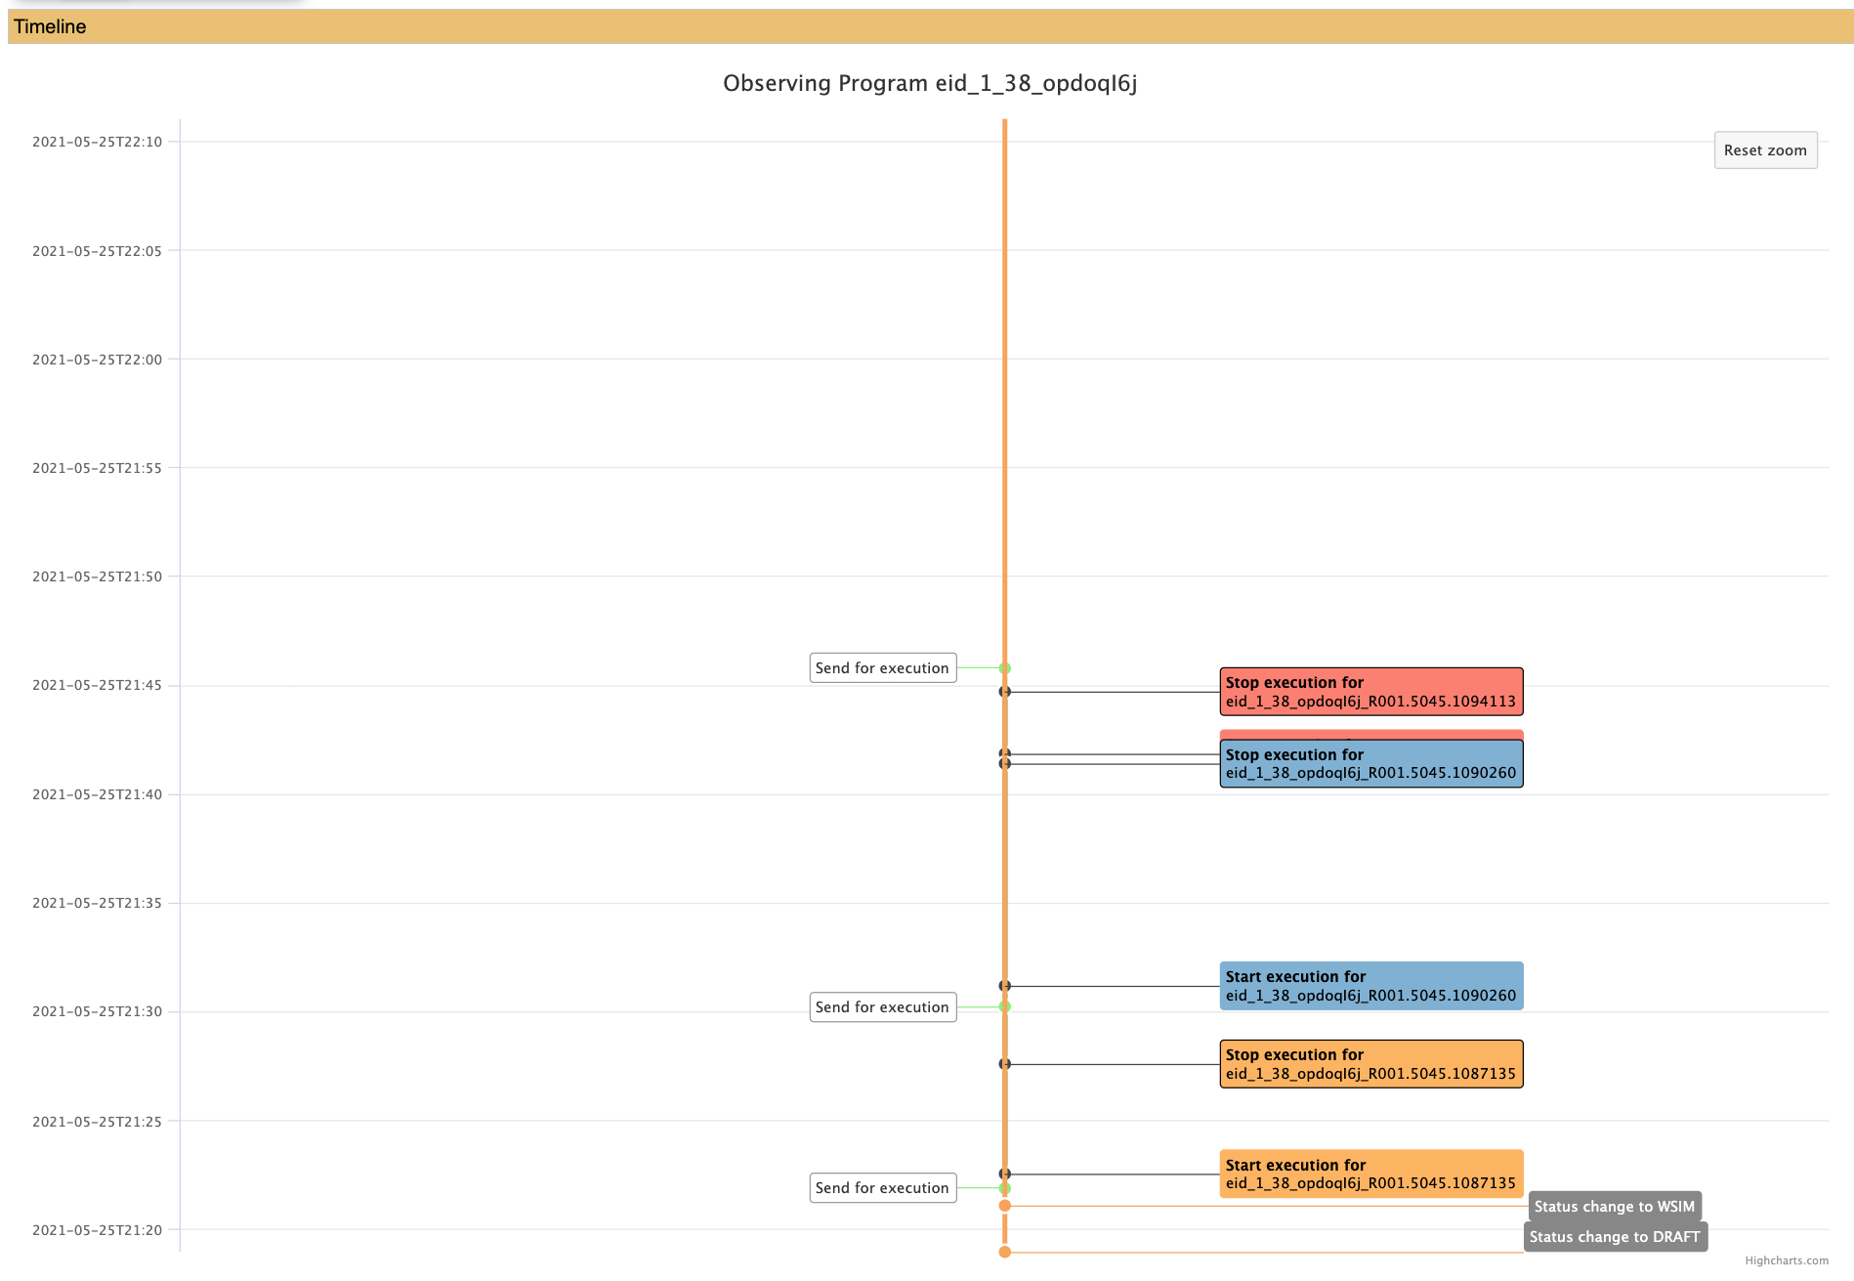Select the bottom Send for execution label near 21:22

[x=883, y=1188]
